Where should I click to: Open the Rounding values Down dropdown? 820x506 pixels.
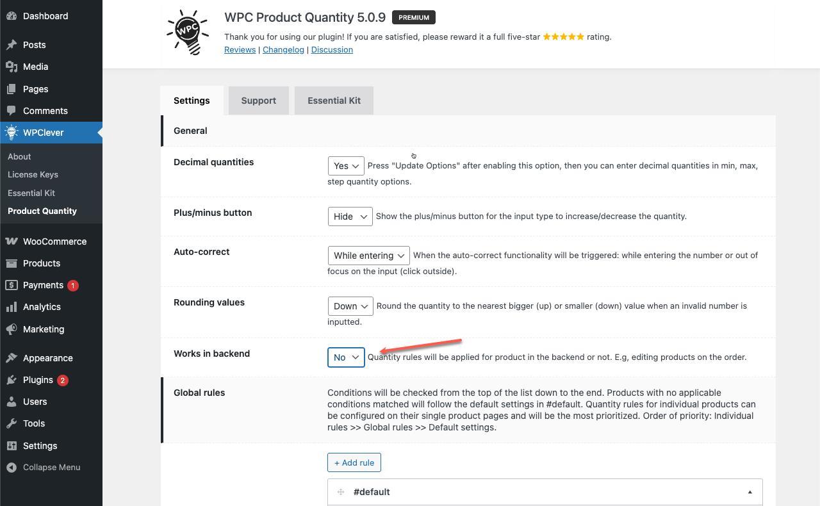pyautogui.click(x=350, y=306)
